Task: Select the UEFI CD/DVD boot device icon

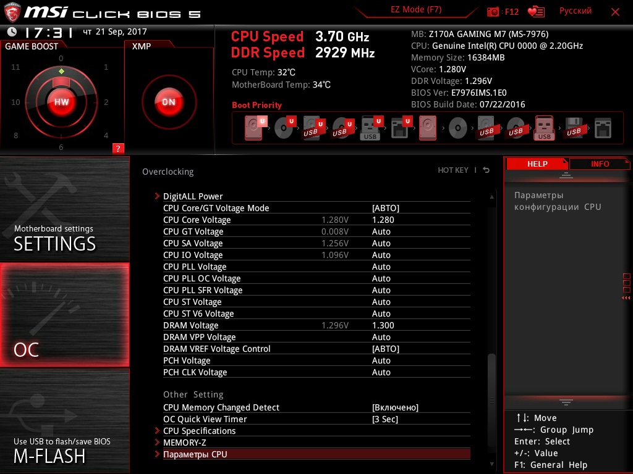Action: click(284, 128)
